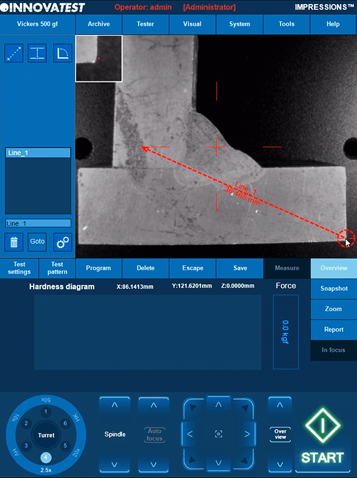Select turret position 1
Image resolution: width=357 pixels, height=478 pixels.
(46, 413)
